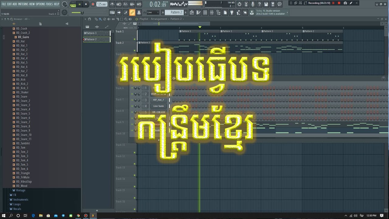Open the EDIT menu
The width and height of the screenshot is (389, 219).
[9, 4]
